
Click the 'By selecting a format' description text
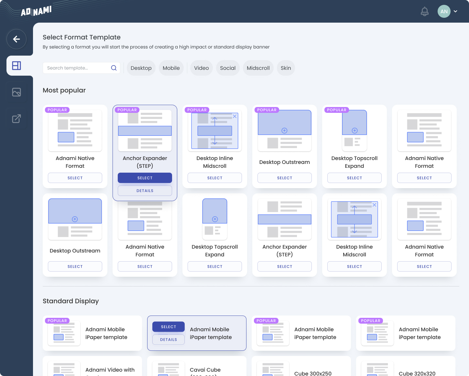(156, 47)
